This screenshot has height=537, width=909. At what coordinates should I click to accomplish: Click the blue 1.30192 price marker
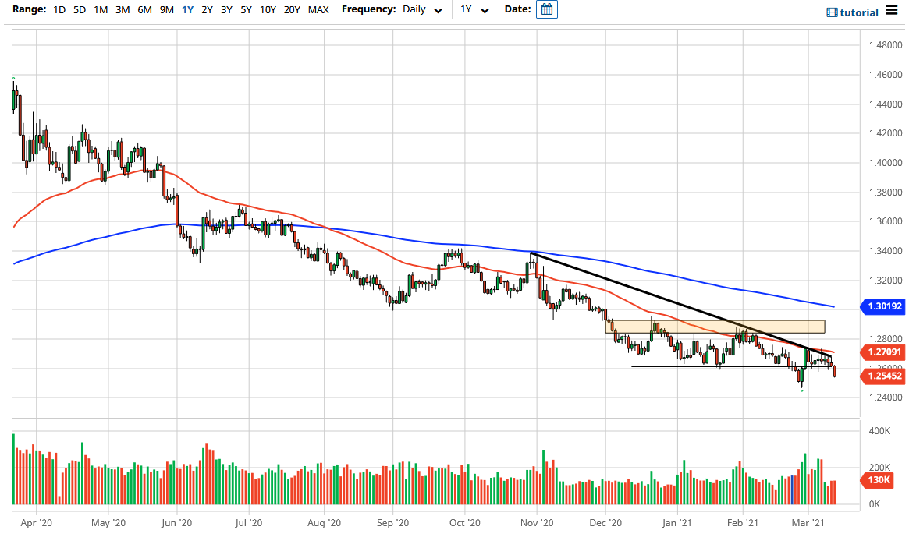tap(882, 306)
